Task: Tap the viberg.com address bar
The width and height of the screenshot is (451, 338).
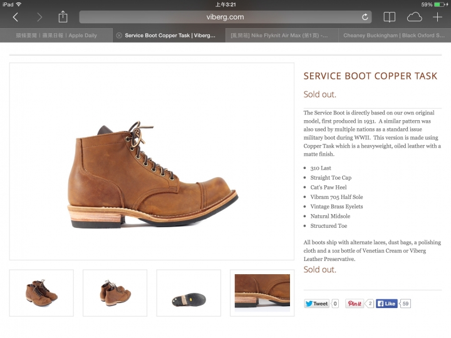Action: point(225,17)
